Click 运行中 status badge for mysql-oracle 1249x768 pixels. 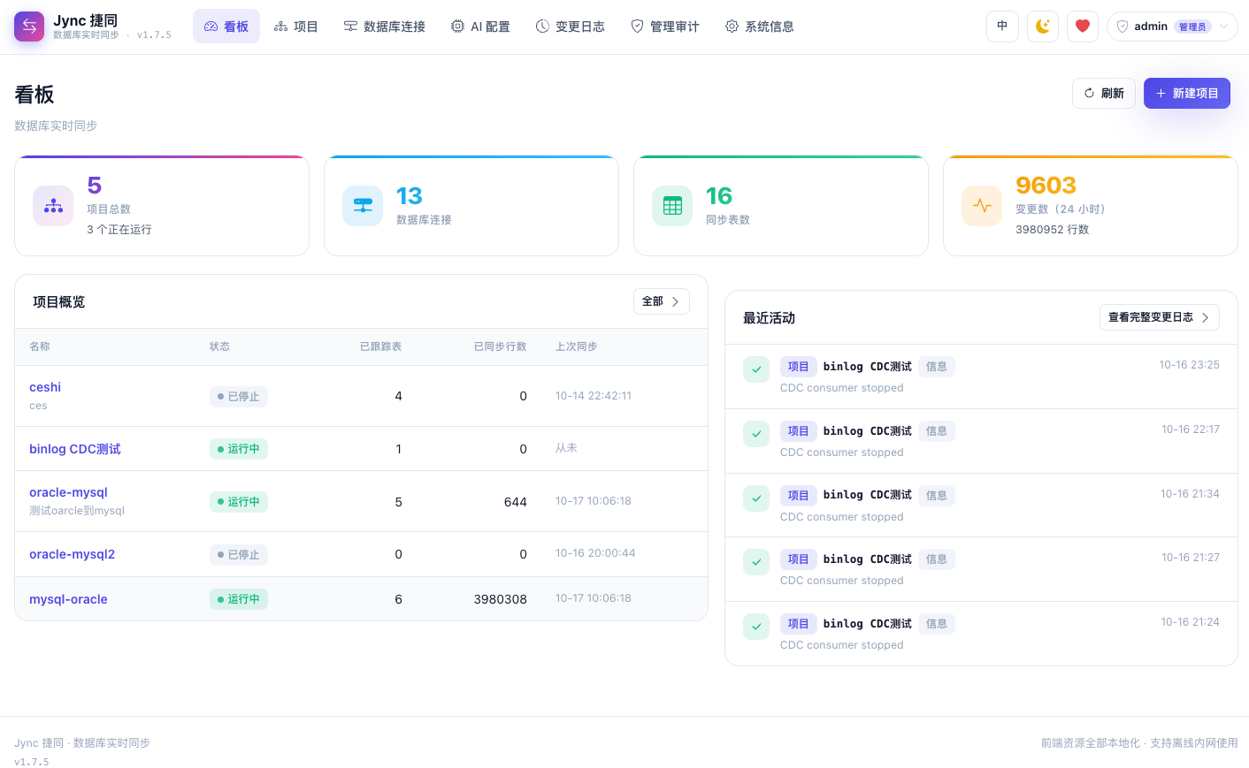[x=239, y=599]
